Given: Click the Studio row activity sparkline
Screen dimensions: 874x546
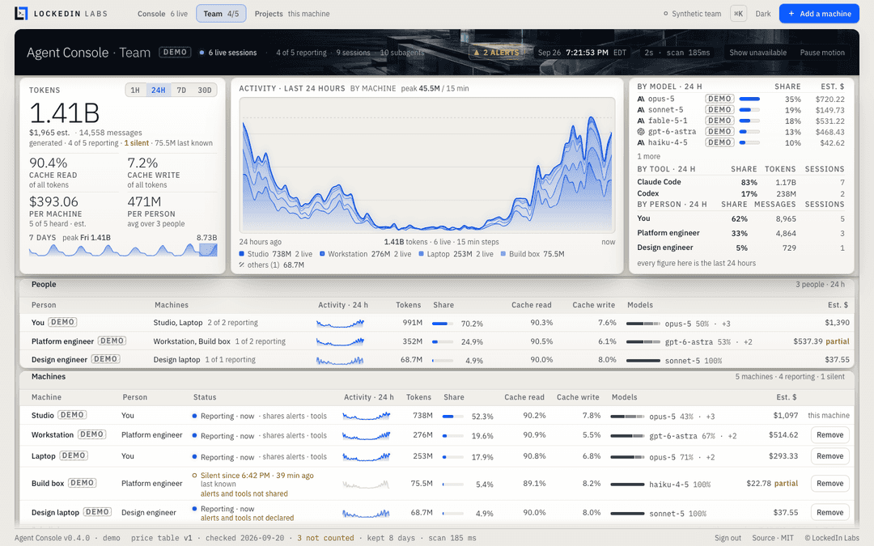Looking at the screenshot, I should (367, 417).
